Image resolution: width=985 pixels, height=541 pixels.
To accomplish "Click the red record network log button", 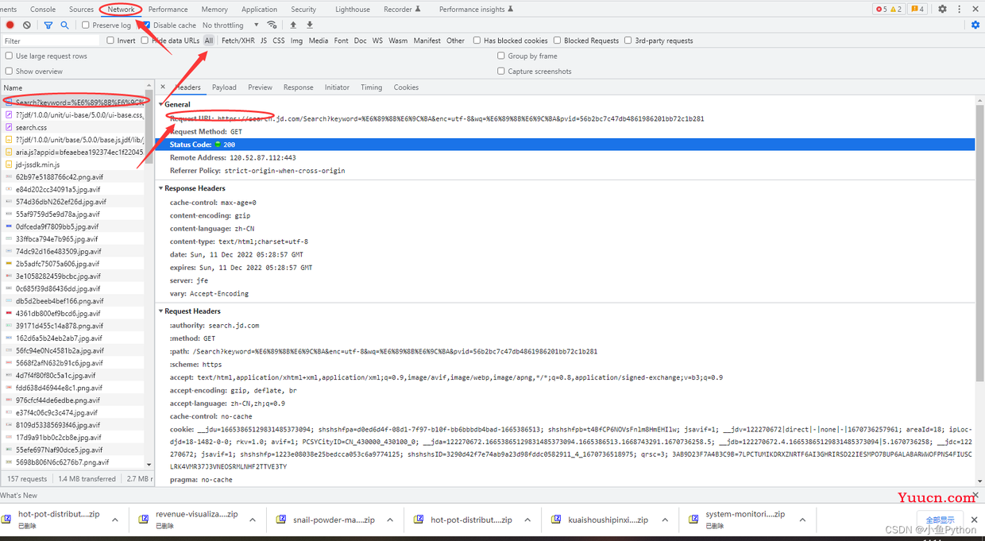I will [x=10, y=25].
